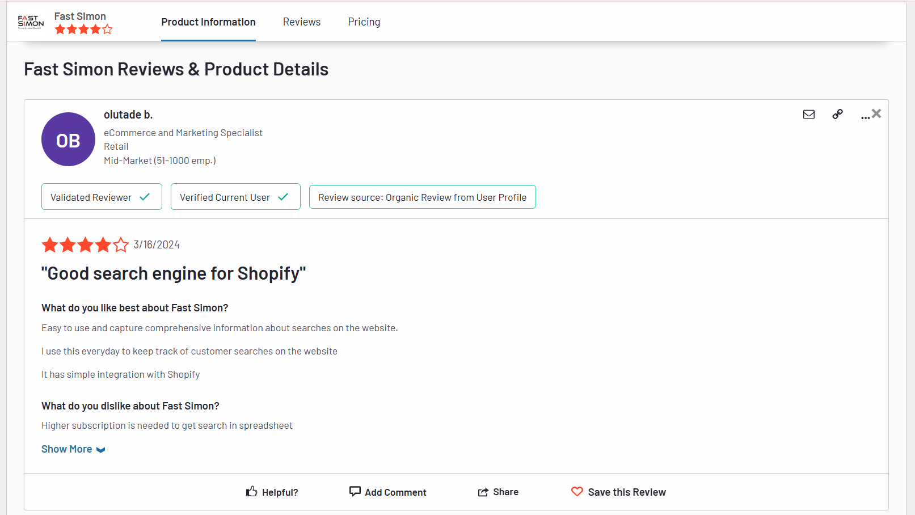Click the heart Save this Review icon
Screen dimensions: 915x515
tap(577, 492)
